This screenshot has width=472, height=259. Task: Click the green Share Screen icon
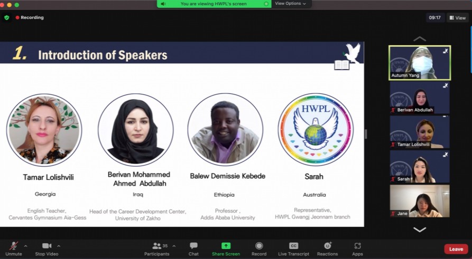(226, 246)
